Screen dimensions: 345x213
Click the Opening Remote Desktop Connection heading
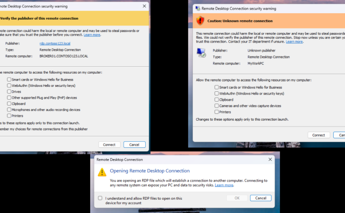(150, 171)
